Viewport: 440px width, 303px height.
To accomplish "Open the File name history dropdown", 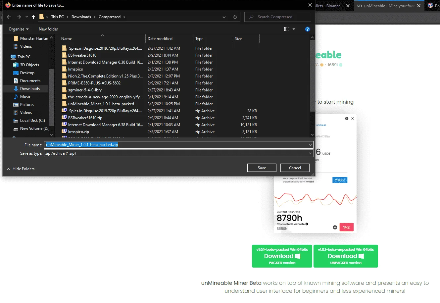I will click(310, 145).
